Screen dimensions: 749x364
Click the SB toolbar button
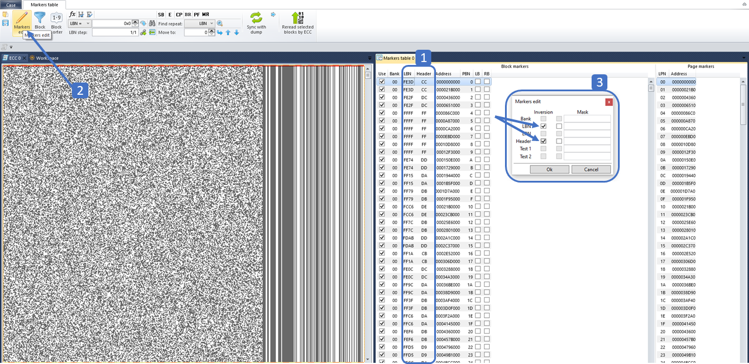[x=161, y=14]
